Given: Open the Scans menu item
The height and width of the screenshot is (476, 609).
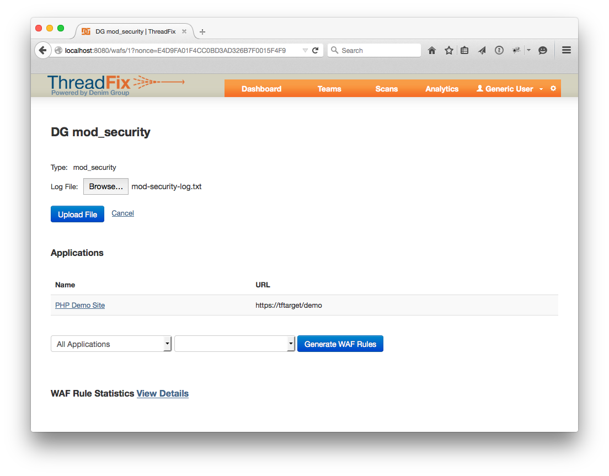Looking at the screenshot, I should pos(387,89).
